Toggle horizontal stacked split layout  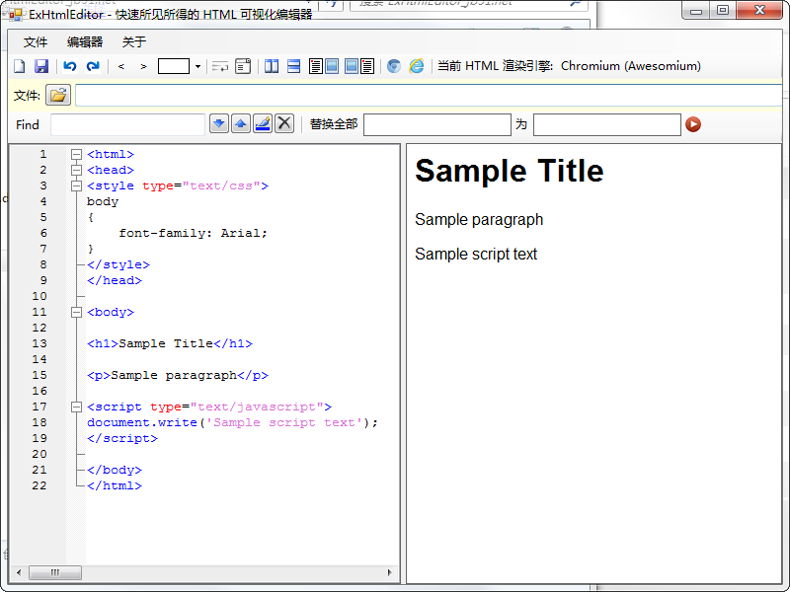(293, 66)
